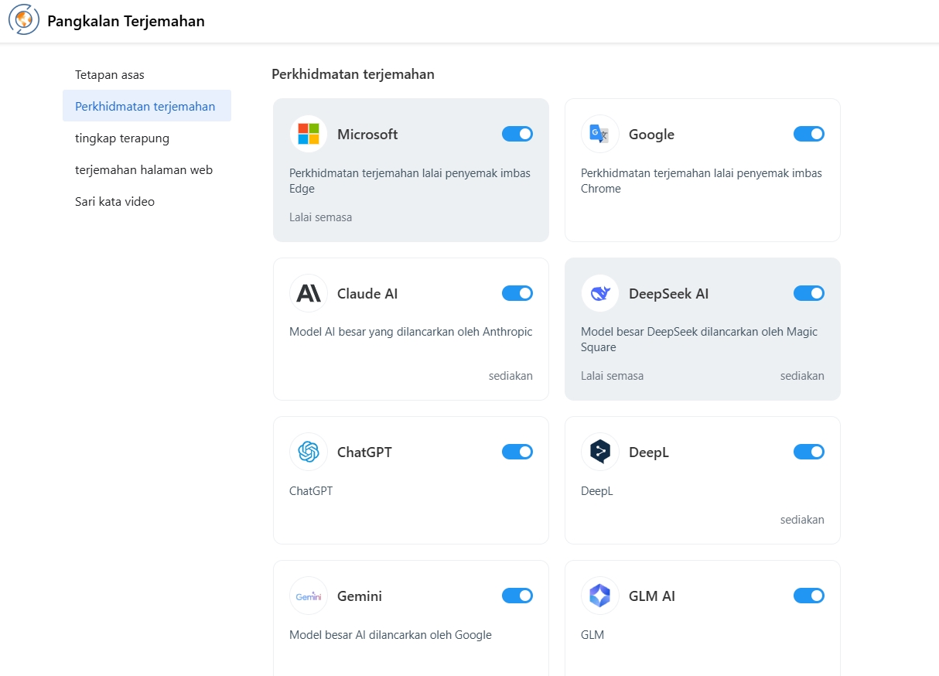Click Lalai semasa label on DeepSeek card

tap(612, 376)
